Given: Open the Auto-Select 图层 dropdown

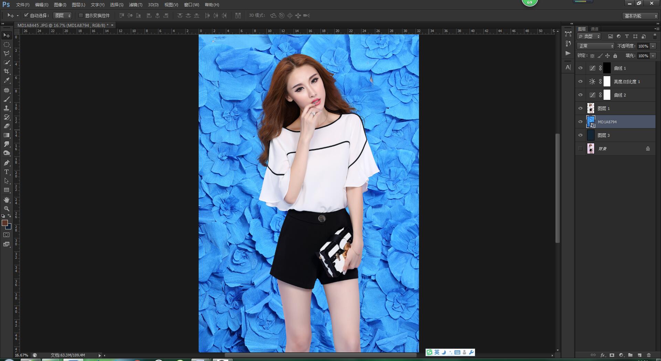Looking at the screenshot, I should click(62, 16).
